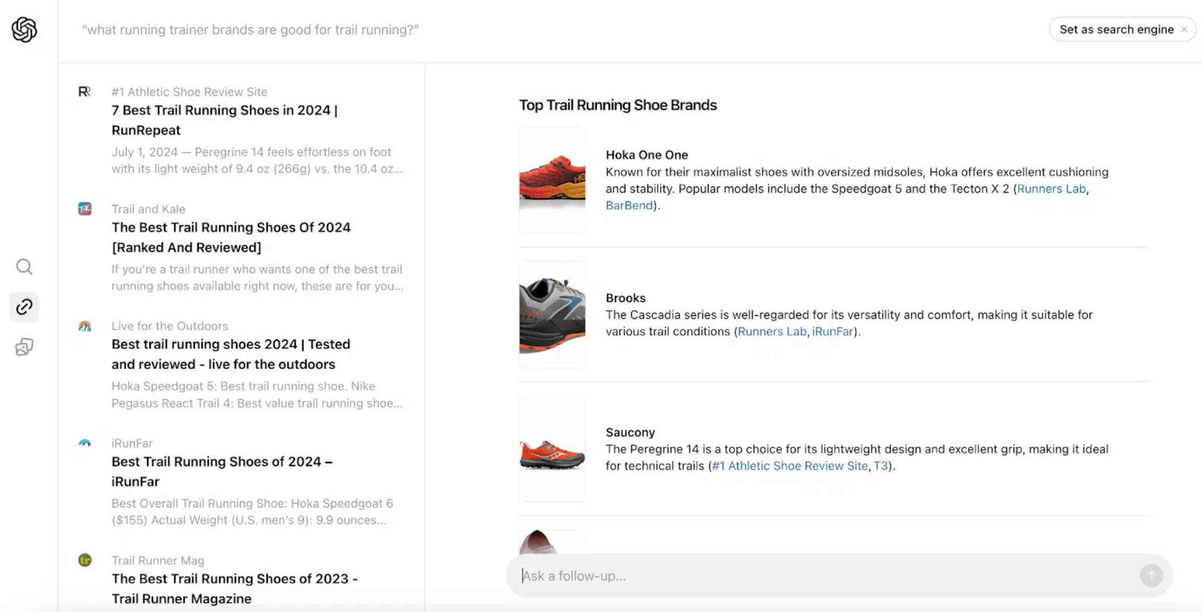Open #1 Athletic Shoe Review Site link under Saucony
Screen dimensions: 1202x612
[790, 466]
